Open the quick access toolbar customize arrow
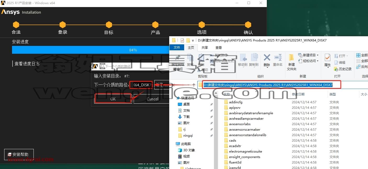The width and height of the screenshot is (368, 169). click(x=193, y=41)
